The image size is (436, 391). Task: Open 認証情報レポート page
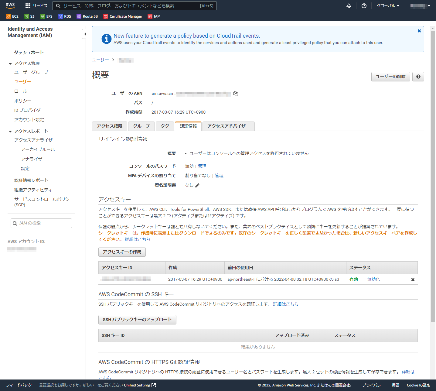31,180
